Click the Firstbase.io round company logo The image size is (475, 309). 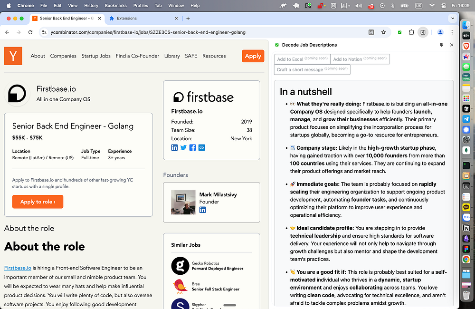[x=17, y=93]
